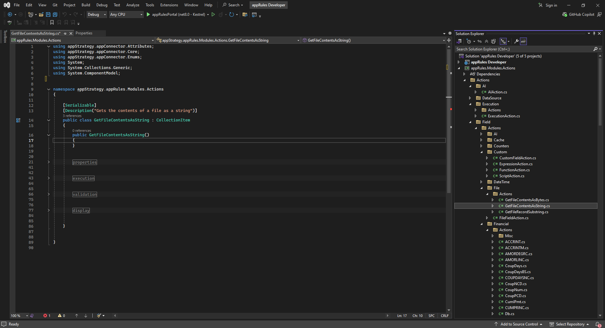Open Properties wrench icon in Solution Explorer
The height and width of the screenshot is (328, 605).
516,41
